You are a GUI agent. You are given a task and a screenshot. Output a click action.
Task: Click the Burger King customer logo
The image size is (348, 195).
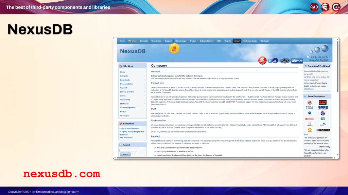click(310, 102)
